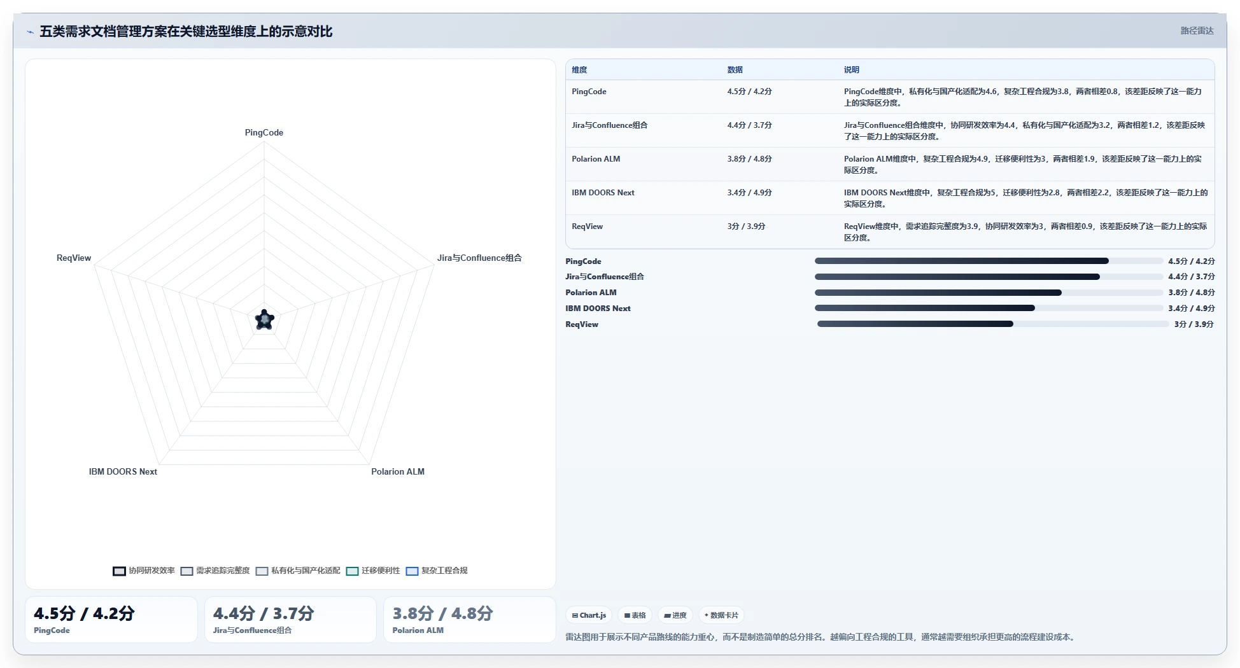
Task: Click the 数据卡片 tag
Action: point(721,615)
